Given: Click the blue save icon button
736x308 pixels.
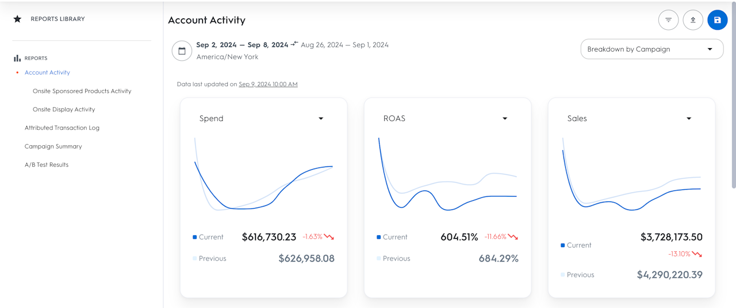Looking at the screenshot, I should [x=718, y=20].
